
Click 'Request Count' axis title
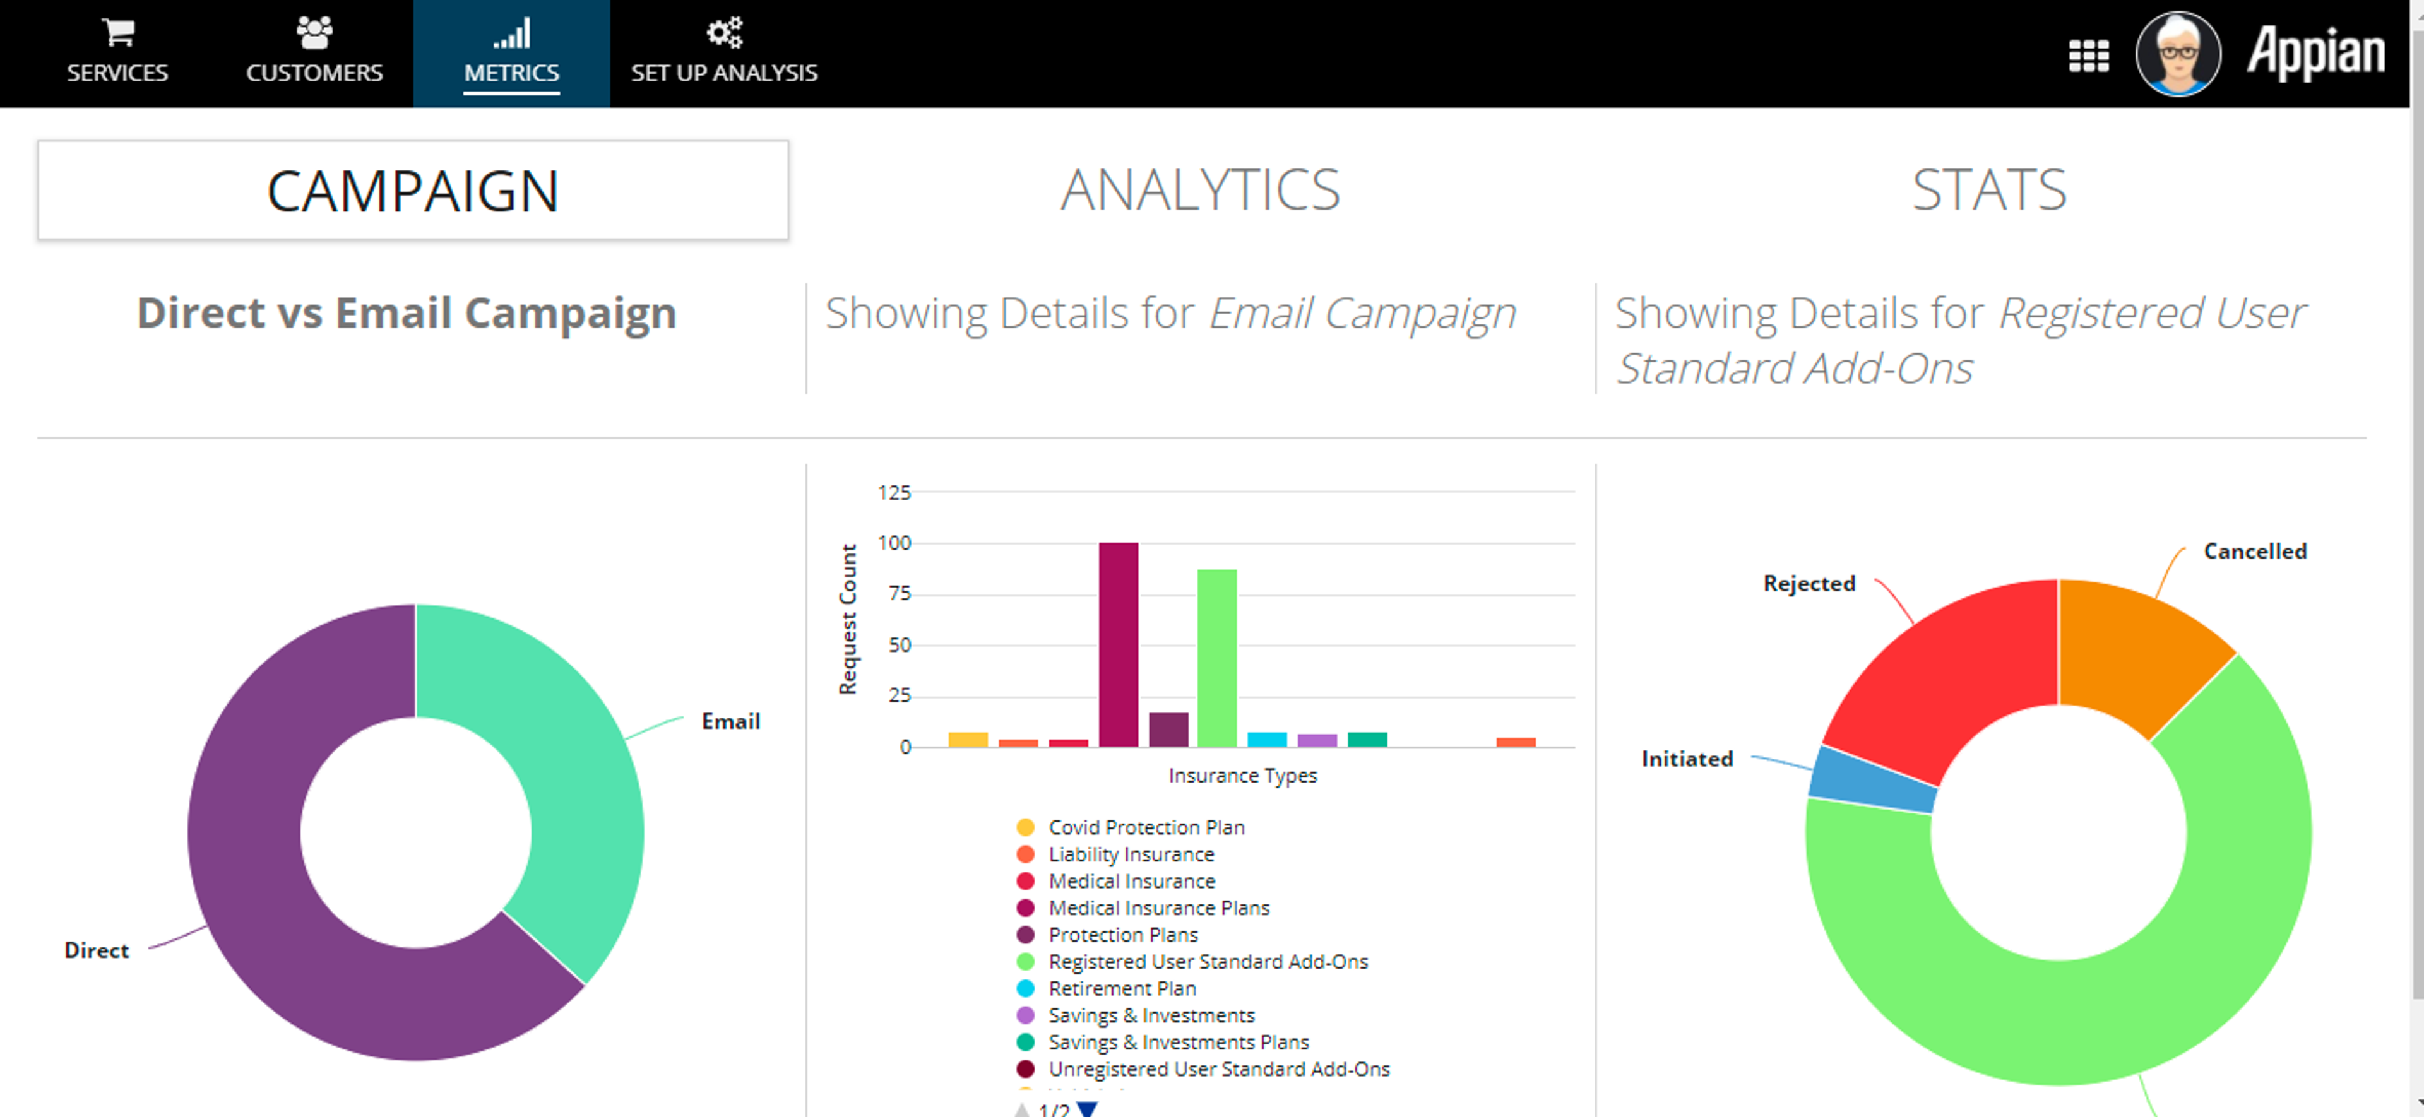click(x=848, y=619)
